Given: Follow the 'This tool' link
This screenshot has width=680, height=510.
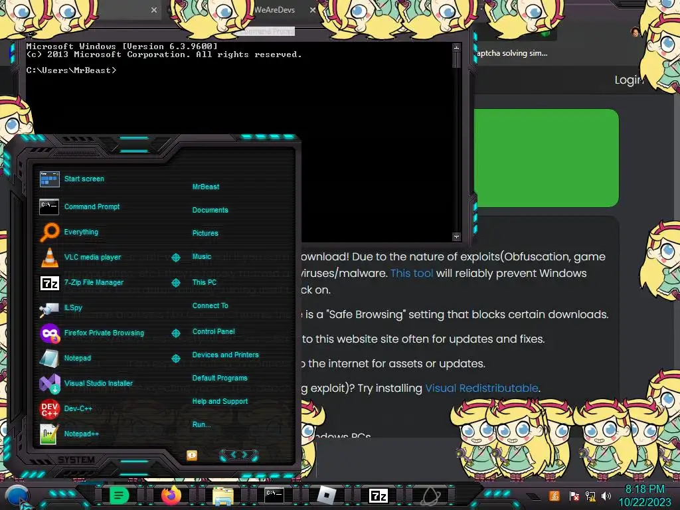Looking at the screenshot, I should (x=412, y=273).
